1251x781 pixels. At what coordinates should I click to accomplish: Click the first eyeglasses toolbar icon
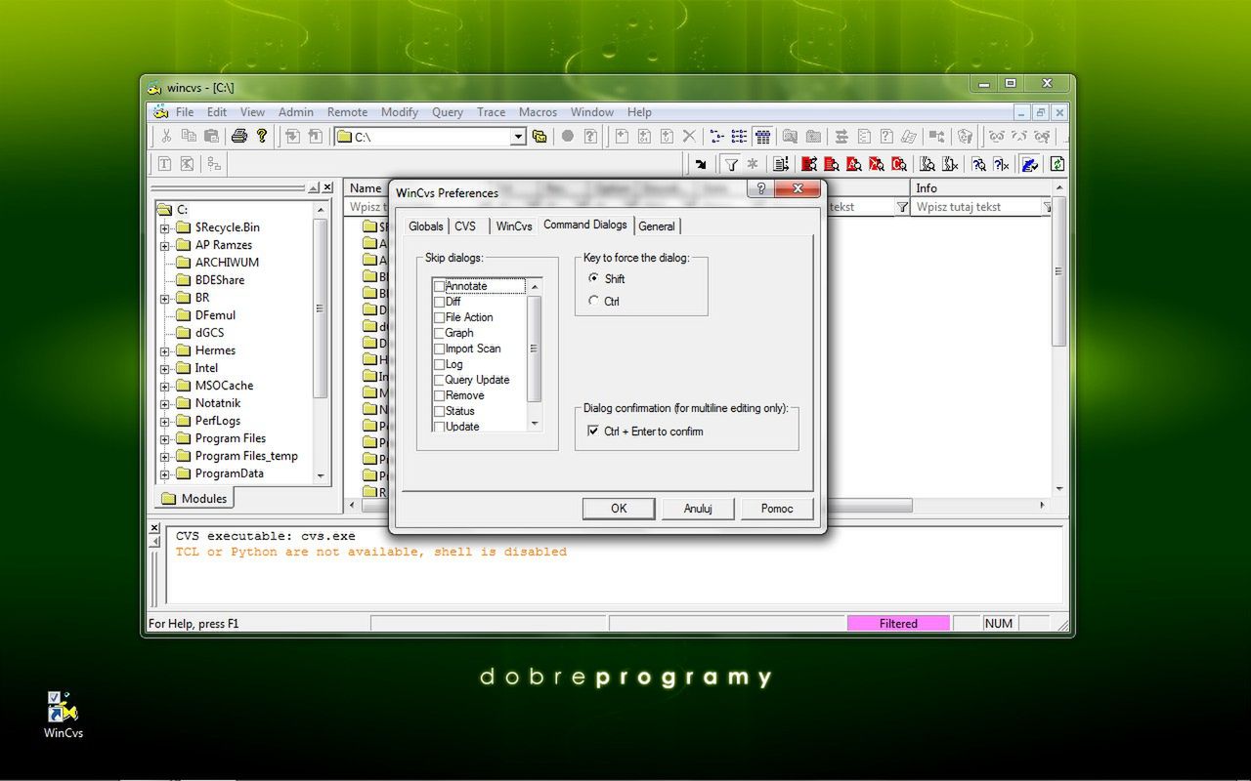pos(997,137)
